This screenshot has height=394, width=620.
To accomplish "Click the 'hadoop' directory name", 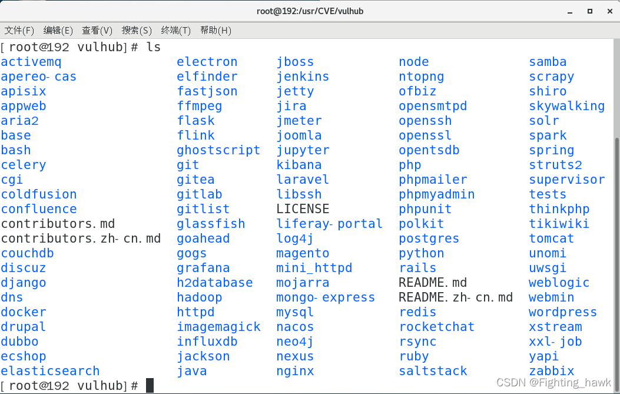I will (199, 297).
